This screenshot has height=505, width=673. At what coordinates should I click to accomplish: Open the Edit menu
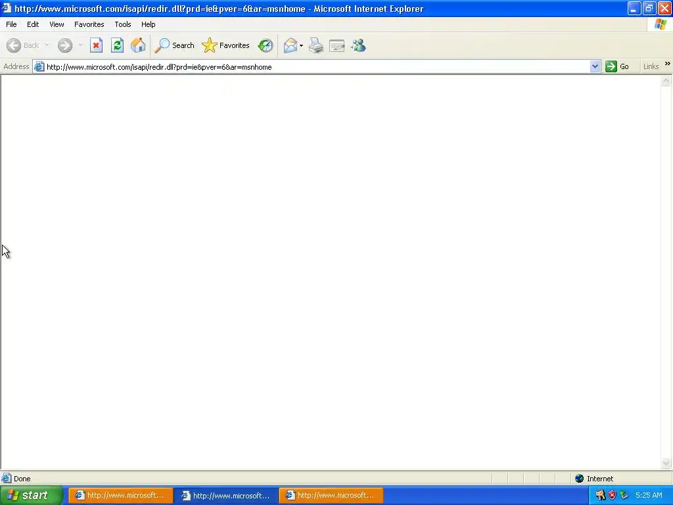click(x=33, y=24)
